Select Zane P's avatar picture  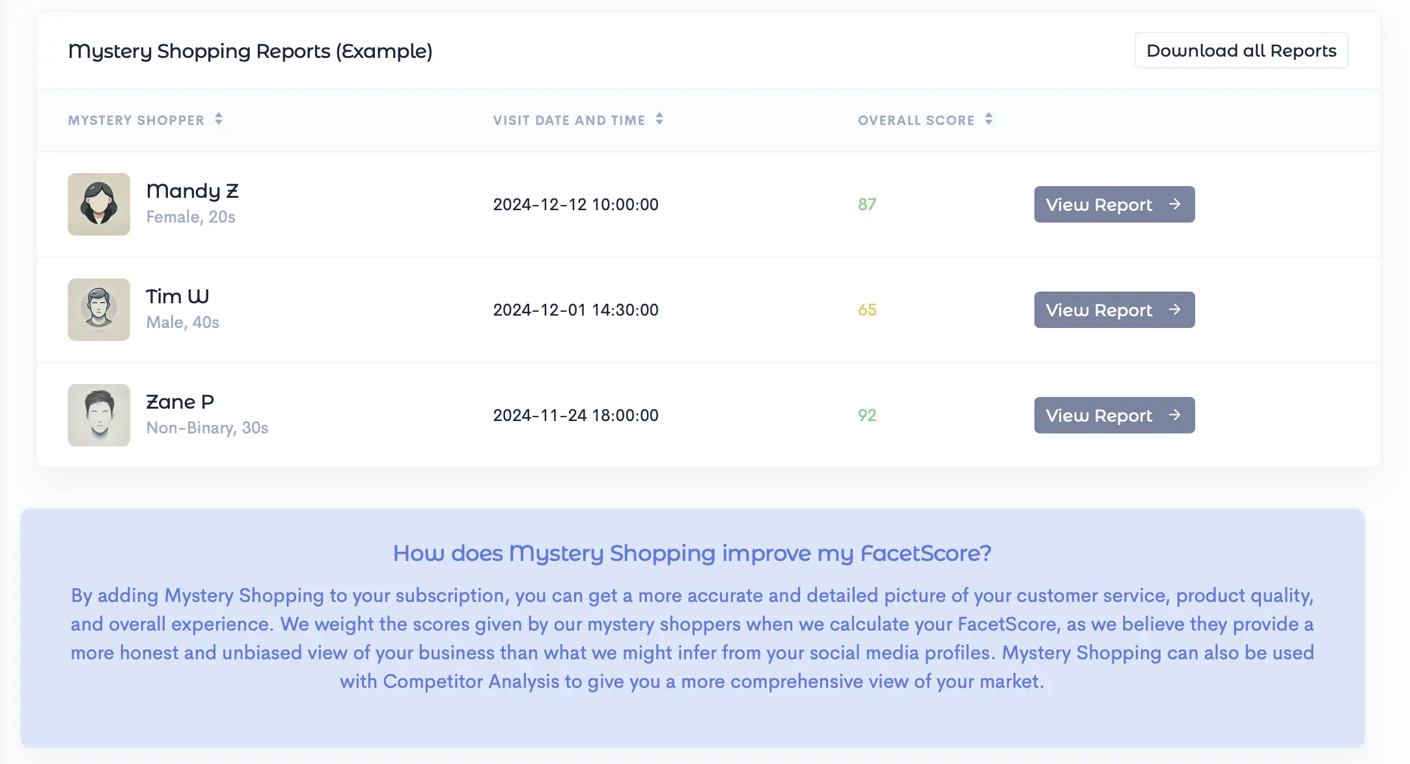[99, 415]
